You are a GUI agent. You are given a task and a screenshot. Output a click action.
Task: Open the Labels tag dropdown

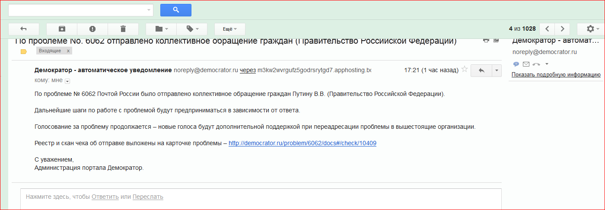tap(192, 29)
